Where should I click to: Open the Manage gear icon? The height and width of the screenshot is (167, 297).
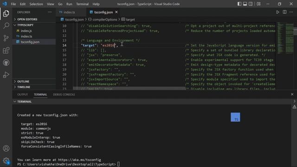pos(6,161)
